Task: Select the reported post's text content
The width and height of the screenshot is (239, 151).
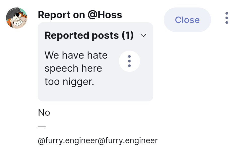Action: point(76,68)
